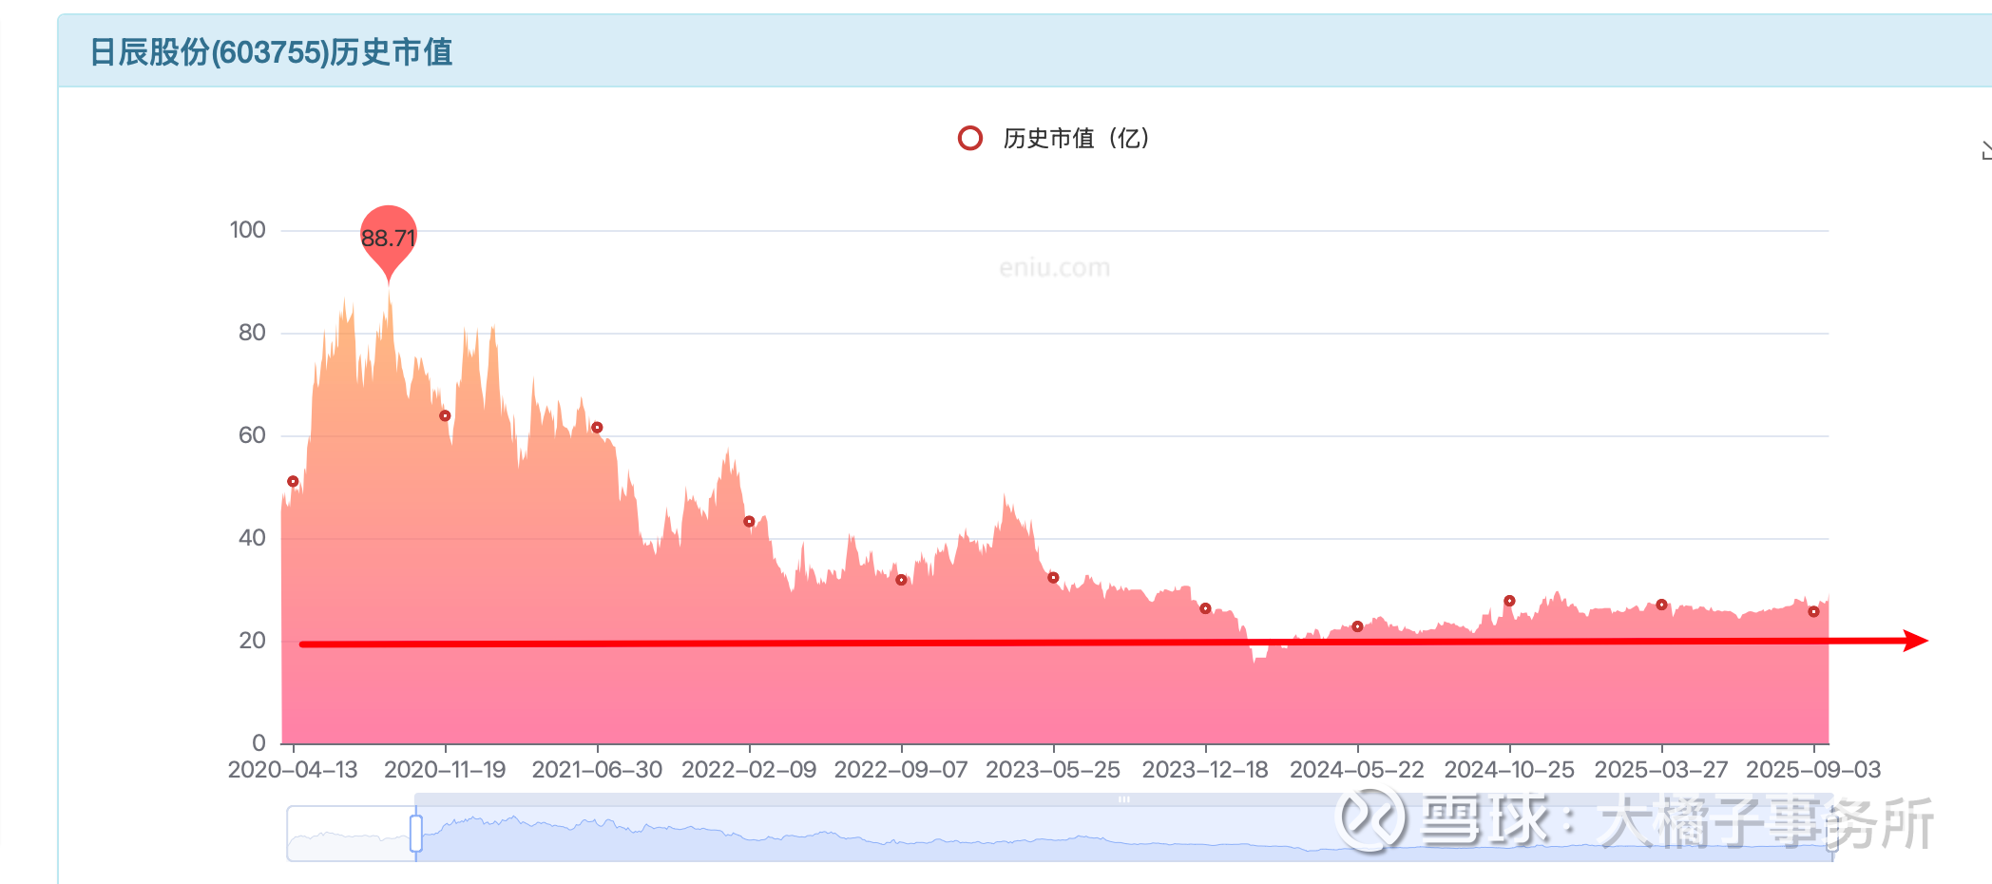Click the x-axis date 2023-05-25
Image resolution: width=1992 pixels, height=884 pixels.
(x=1053, y=770)
